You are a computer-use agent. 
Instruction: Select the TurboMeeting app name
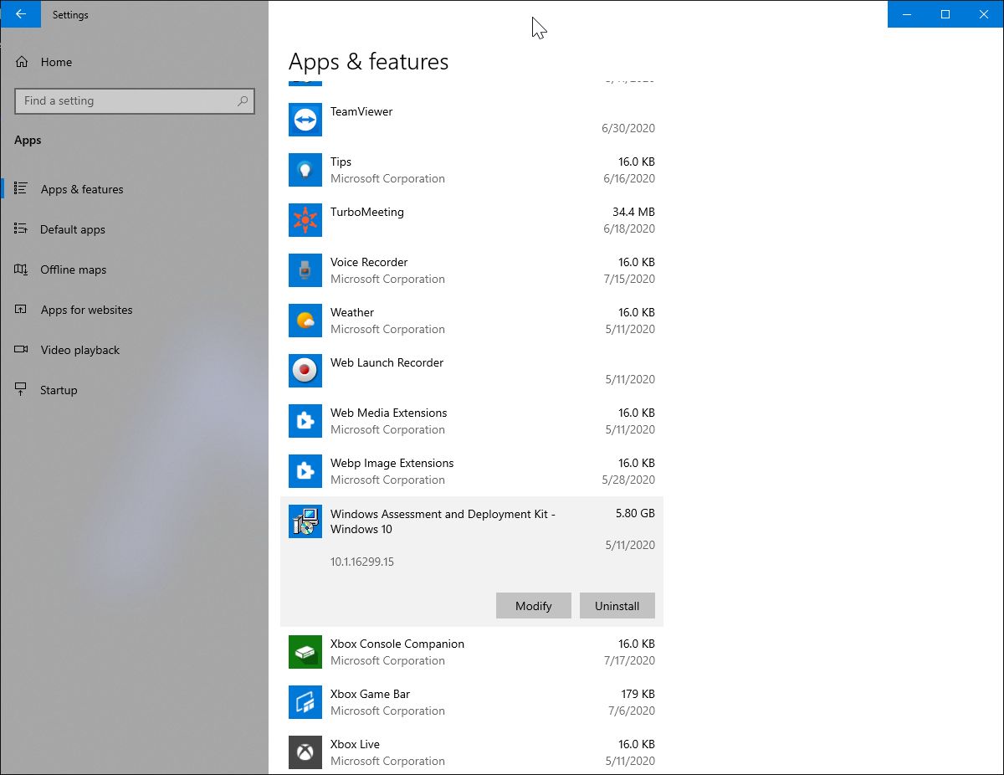(367, 212)
